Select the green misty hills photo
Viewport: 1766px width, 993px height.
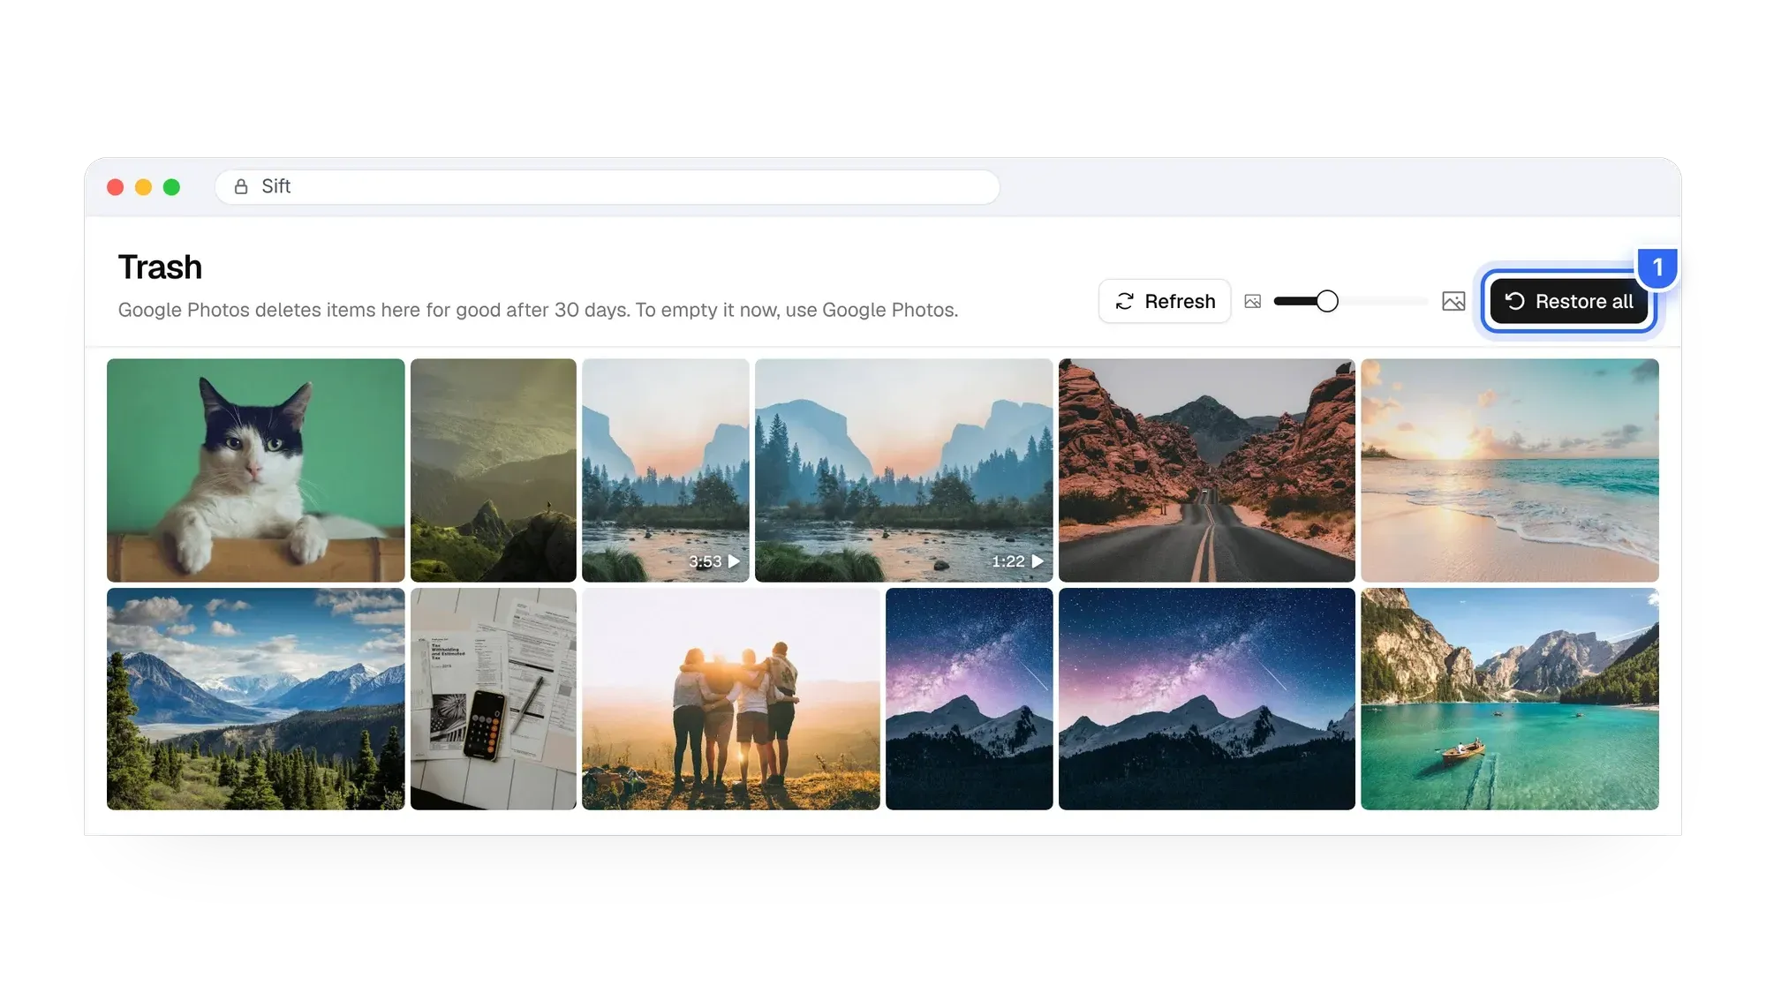click(x=494, y=470)
